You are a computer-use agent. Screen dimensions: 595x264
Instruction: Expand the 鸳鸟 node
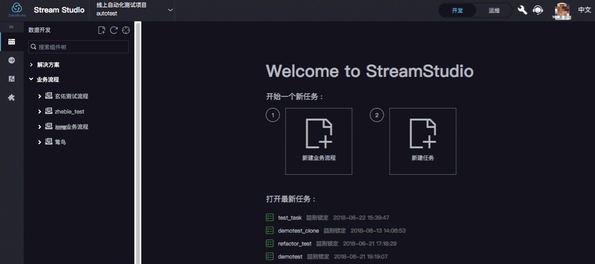point(40,142)
